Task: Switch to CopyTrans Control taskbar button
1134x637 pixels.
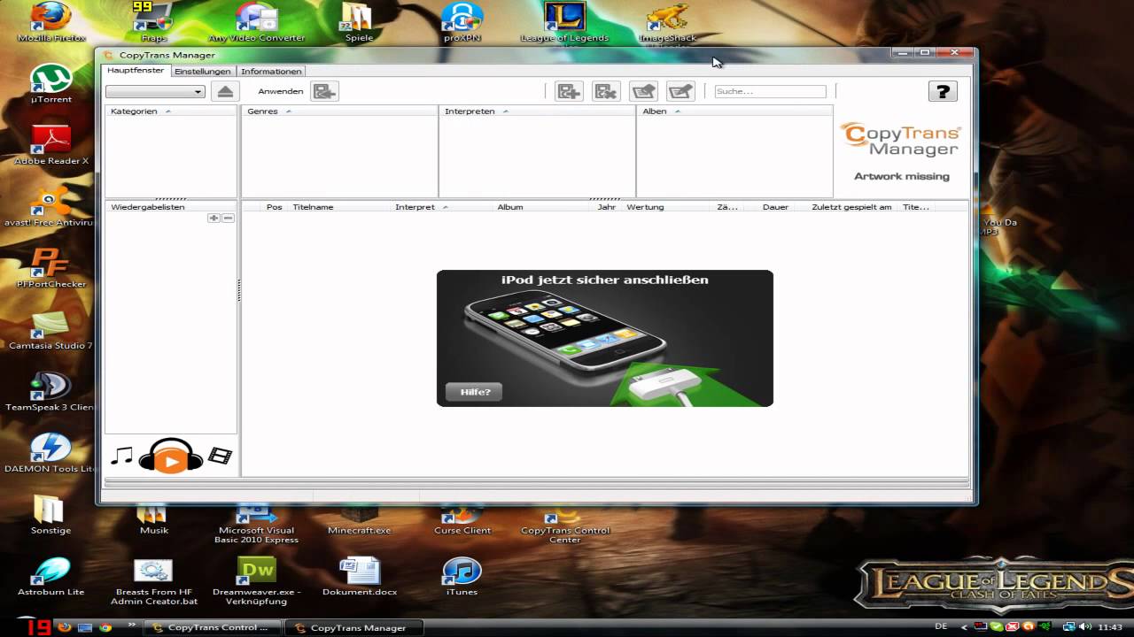Action: [x=211, y=627]
